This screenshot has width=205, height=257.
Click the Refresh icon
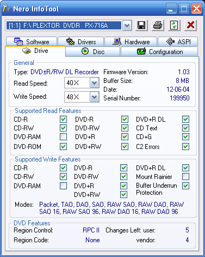pyautogui.click(x=174, y=25)
